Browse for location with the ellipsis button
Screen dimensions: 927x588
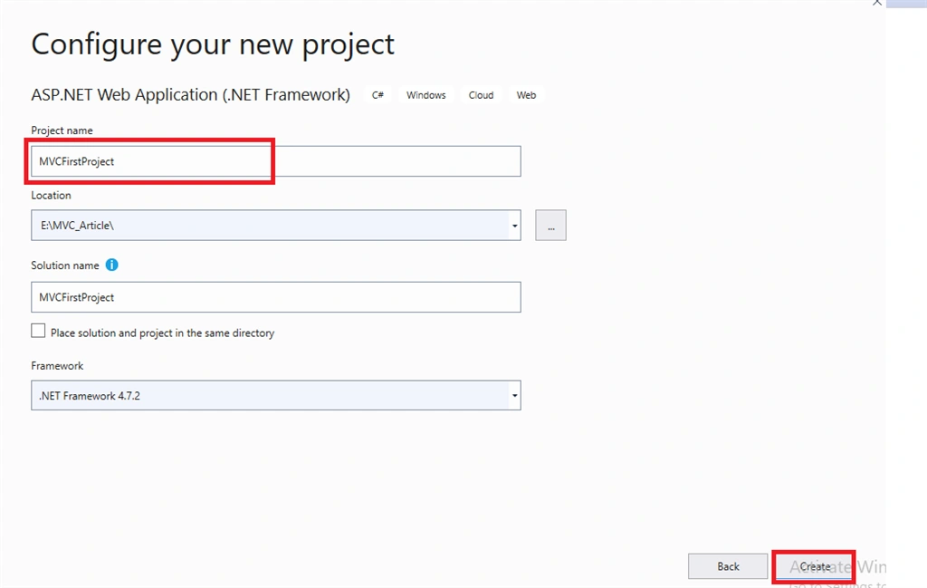click(550, 226)
